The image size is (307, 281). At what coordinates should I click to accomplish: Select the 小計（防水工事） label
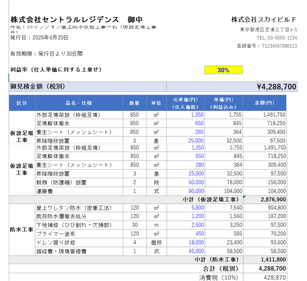point(217,260)
